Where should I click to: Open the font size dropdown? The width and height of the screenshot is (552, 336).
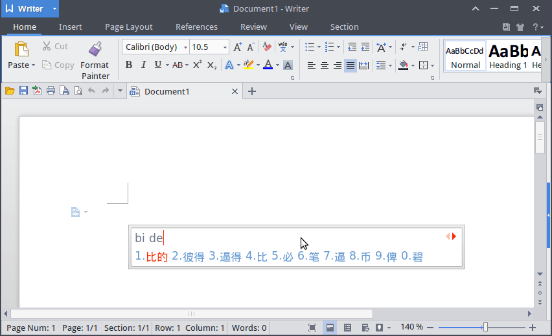[225, 47]
